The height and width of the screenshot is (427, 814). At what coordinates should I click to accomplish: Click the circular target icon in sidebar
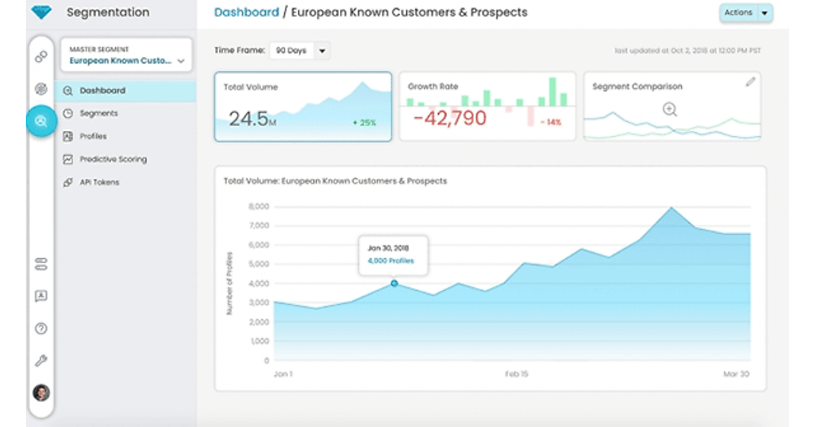tap(41, 89)
